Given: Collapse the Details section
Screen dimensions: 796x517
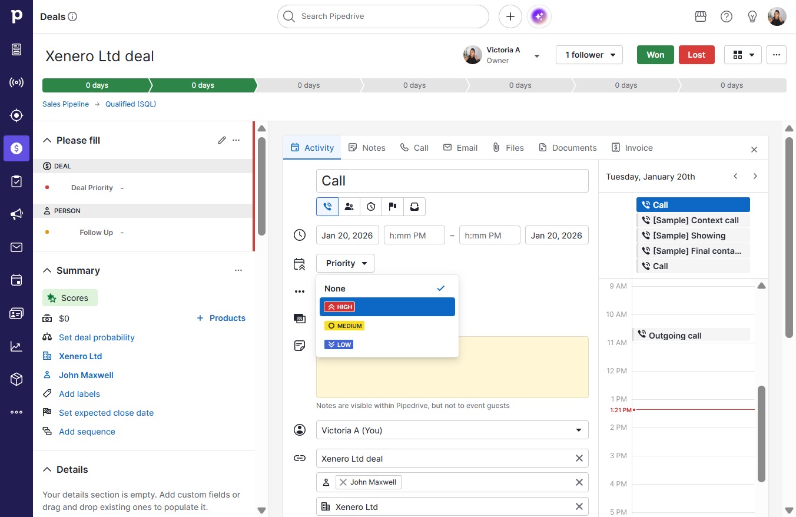Looking at the screenshot, I should tap(47, 469).
